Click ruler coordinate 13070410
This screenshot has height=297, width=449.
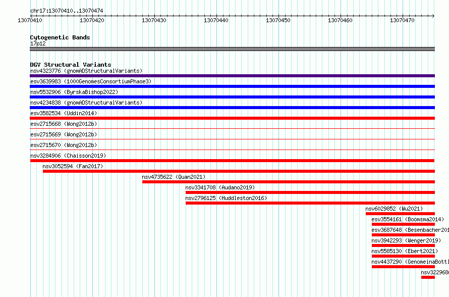tap(30, 20)
